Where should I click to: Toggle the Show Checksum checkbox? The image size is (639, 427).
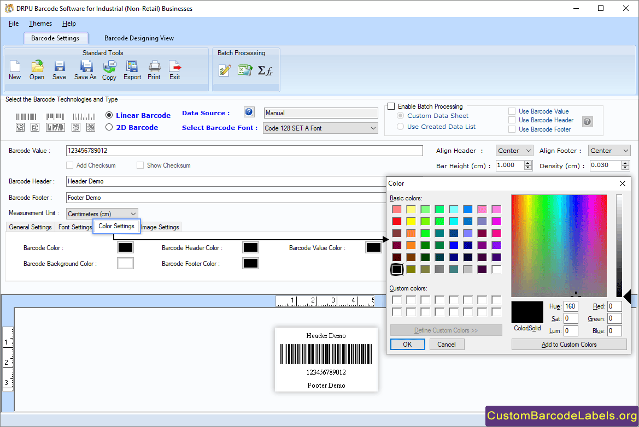[140, 165]
